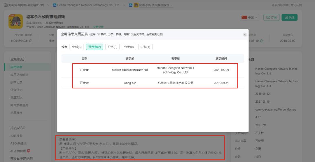Expand the 剧本杀 app breadcrumb dropdown
Screen dimensions: 315x162
pyautogui.click(x=172, y=5)
